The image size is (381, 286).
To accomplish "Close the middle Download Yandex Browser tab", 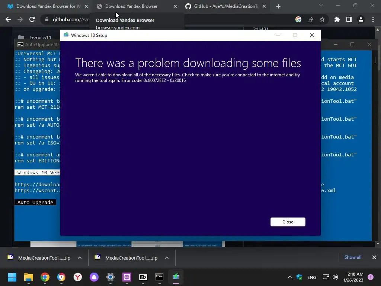I will click(x=175, y=6).
